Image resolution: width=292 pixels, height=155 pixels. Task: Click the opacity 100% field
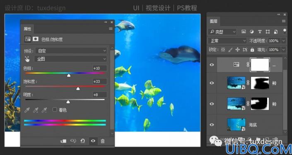[275, 41]
